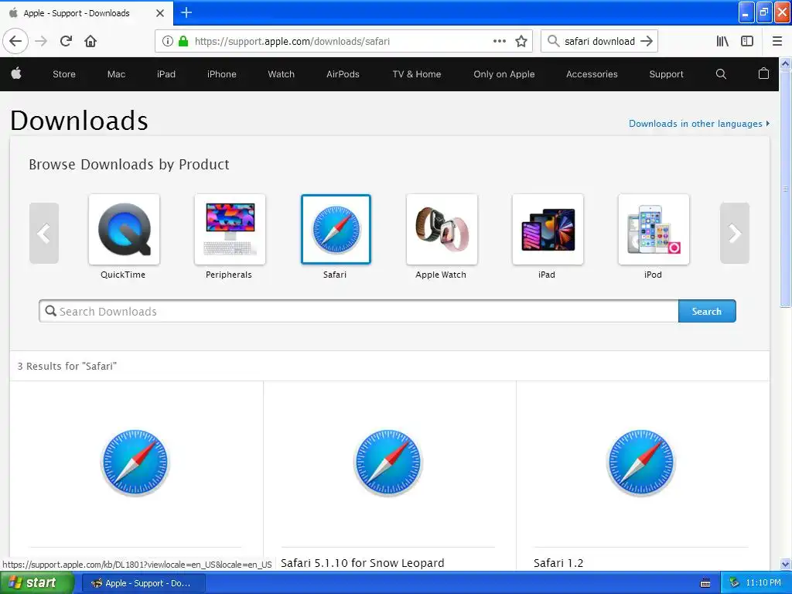
Task: Select the Peripherals product icon
Action: (x=230, y=229)
